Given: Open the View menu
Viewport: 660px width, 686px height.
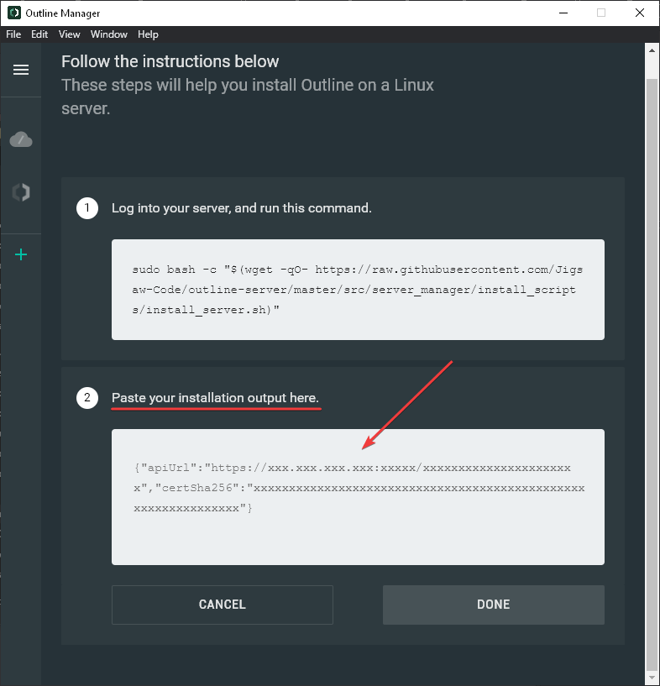Looking at the screenshot, I should (x=69, y=34).
